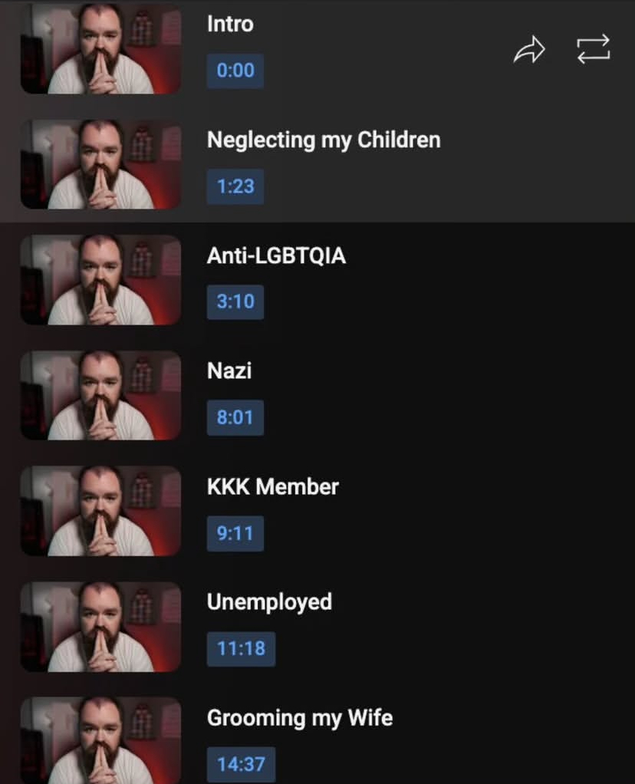Jump to timestamp 3:10
Screen dimensions: 635x784
click(x=235, y=301)
